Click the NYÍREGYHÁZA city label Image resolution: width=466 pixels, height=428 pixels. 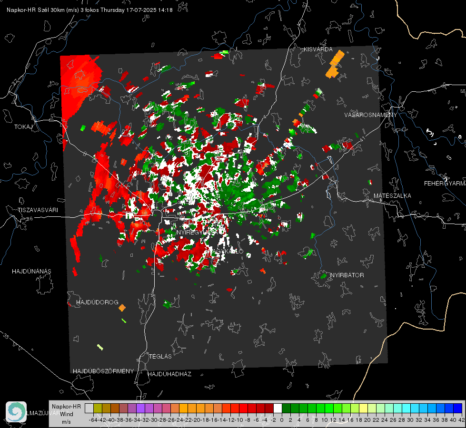(198, 232)
